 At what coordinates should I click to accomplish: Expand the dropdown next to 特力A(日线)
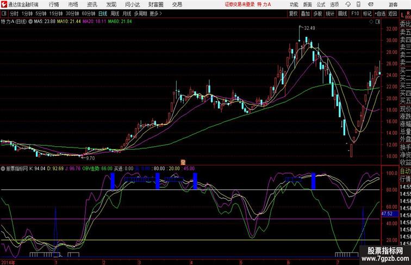coord(30,22)
